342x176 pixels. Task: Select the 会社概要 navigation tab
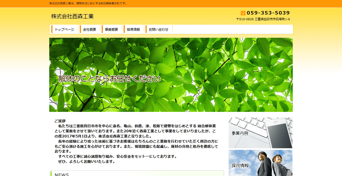[90, 29]
